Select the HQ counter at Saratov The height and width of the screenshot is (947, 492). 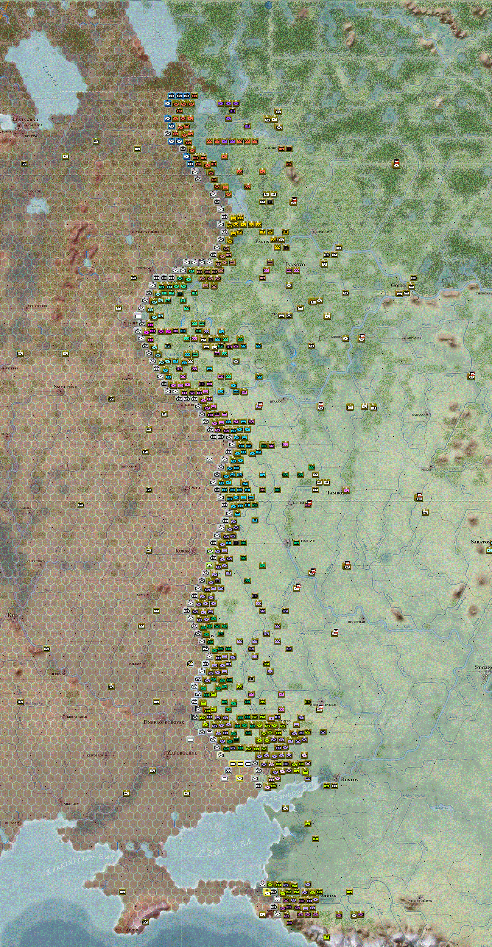(489, 550)
